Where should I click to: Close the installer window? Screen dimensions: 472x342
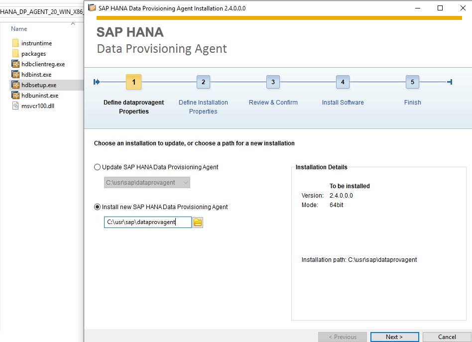pyautogui.click(x=463, y=8)
